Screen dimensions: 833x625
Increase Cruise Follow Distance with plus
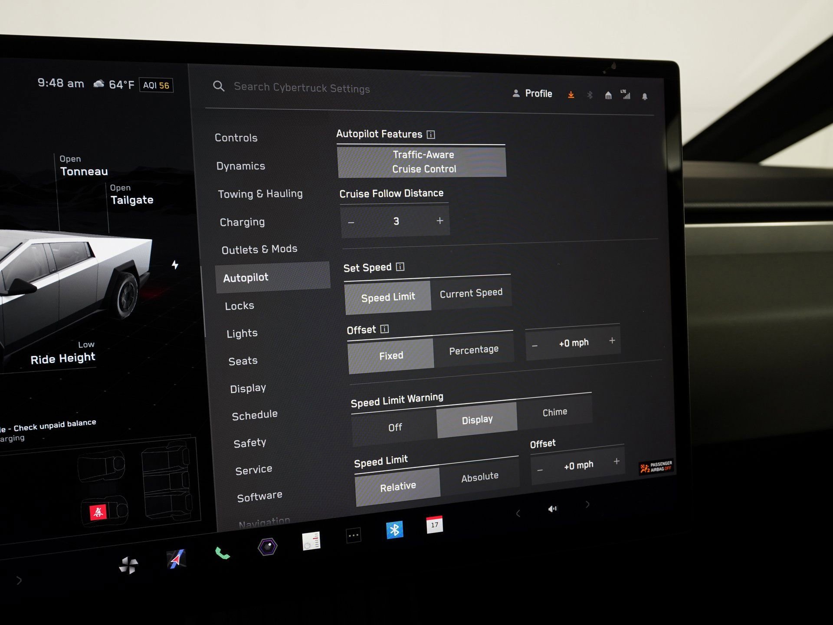pyautogui.click(x=439, y=220)
